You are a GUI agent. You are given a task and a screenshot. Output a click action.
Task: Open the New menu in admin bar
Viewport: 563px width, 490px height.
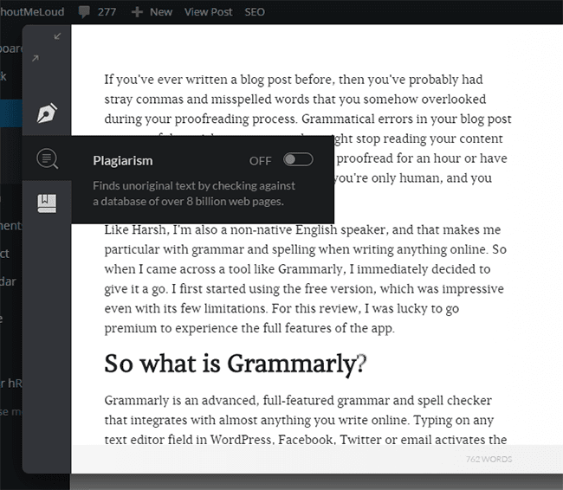(x=160, y=12)
